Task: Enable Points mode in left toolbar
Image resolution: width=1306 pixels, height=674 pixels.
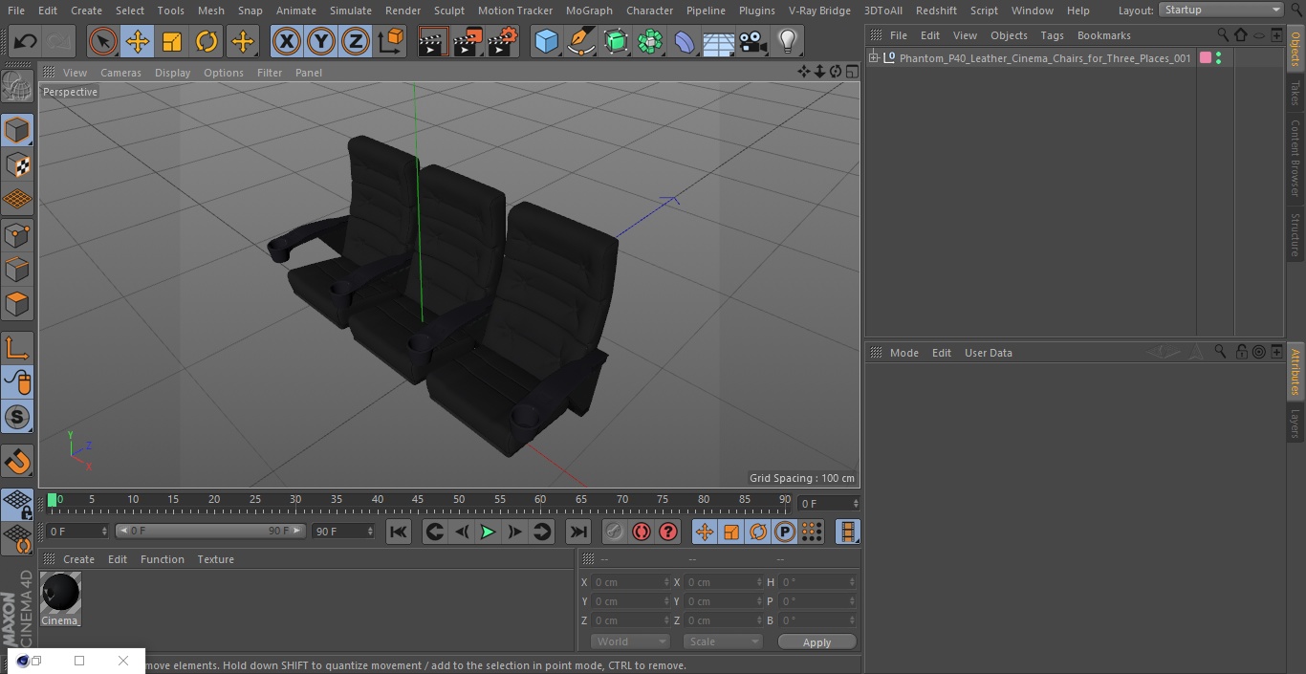Action: [x=17, y=234]
